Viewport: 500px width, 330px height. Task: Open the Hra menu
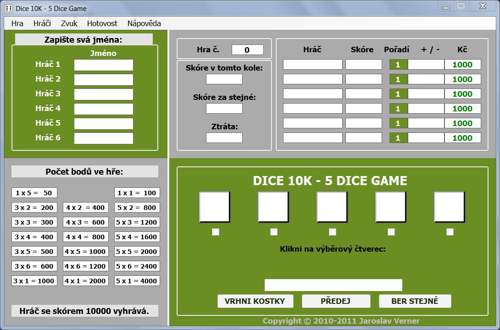[x=17, y=23]
